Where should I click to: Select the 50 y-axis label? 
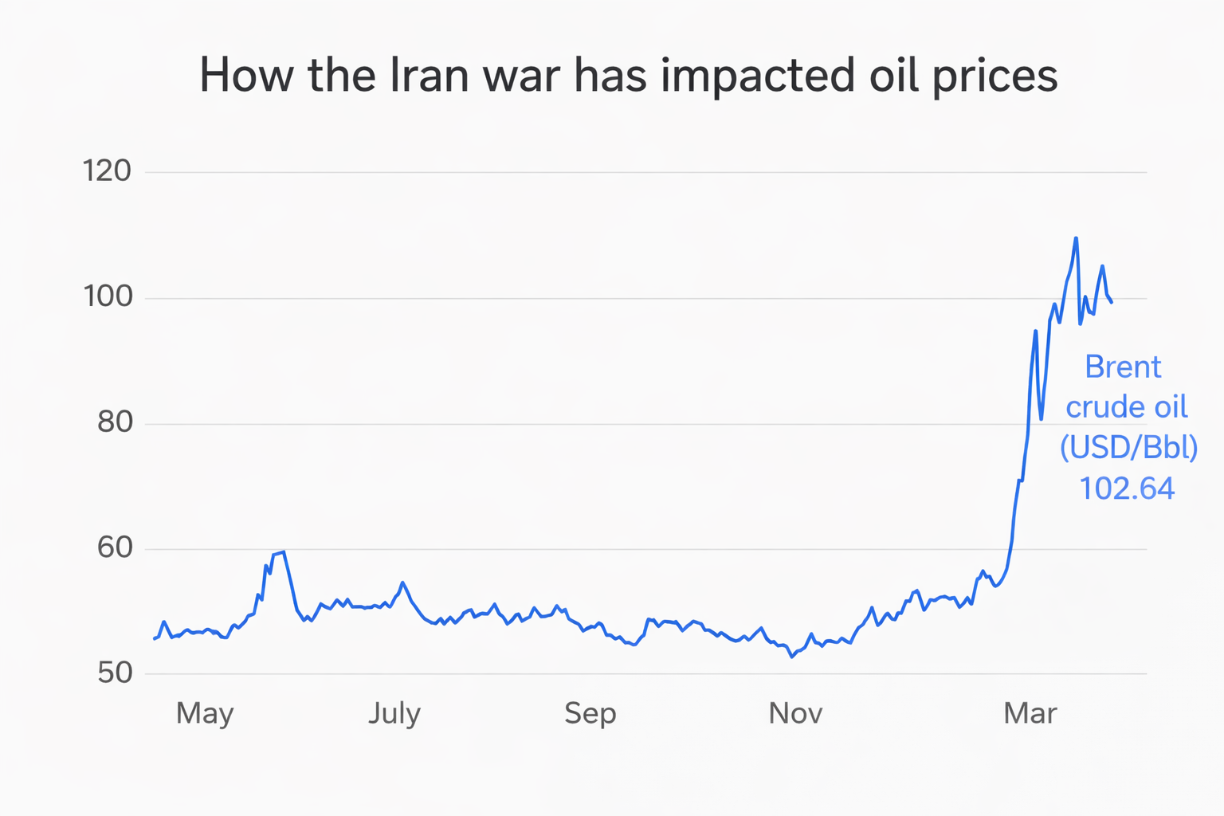coord(115,673)
